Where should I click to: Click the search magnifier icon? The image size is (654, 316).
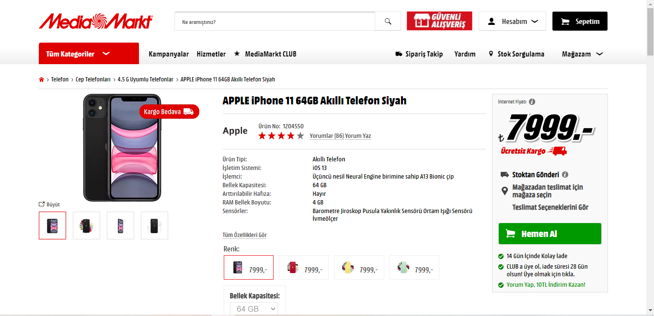click(x=388, y=22)
